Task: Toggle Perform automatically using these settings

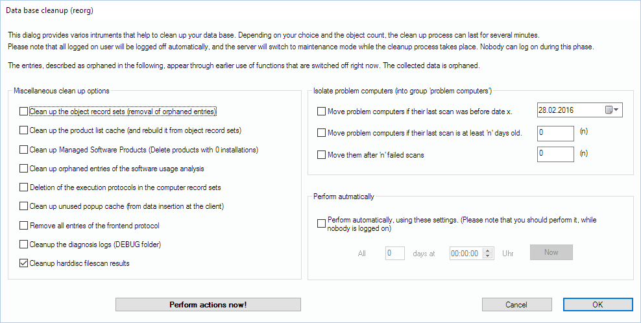Action: (322, 224)
